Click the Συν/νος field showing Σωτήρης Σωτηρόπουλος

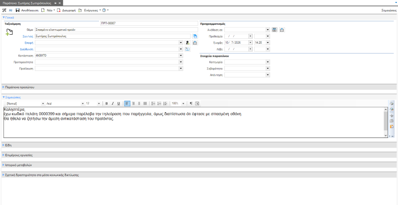pos(113,36)
